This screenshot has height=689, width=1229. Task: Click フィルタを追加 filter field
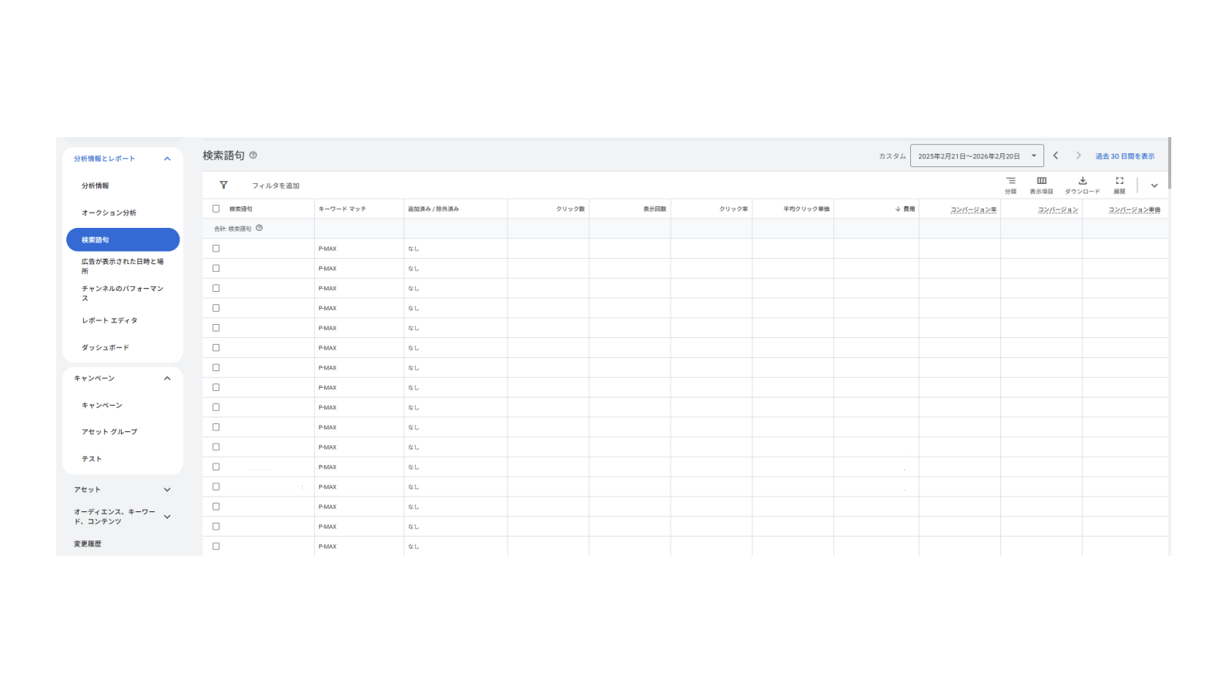276,186
